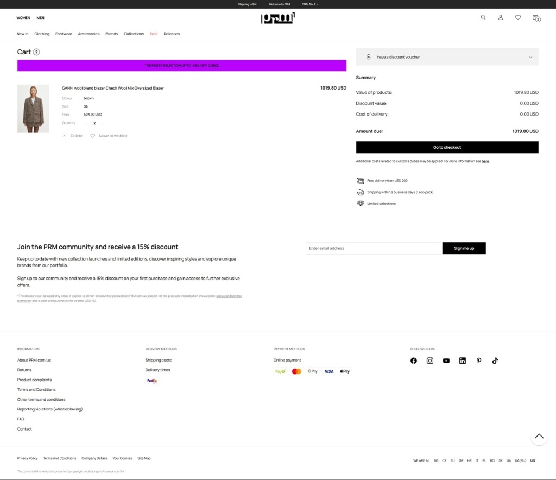556x480 pixels.
Task: Click the Sign me up button
Action: pos(464,248)
